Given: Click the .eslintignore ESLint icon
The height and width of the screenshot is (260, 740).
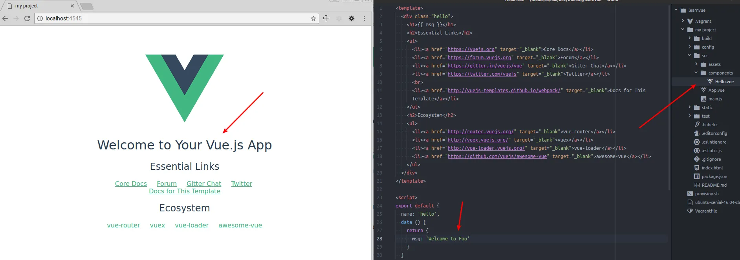Looking at the screenshot, I should pyautogui.click(x=697, y=142).
